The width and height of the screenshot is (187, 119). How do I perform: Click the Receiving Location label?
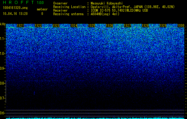tap(69, 7)
